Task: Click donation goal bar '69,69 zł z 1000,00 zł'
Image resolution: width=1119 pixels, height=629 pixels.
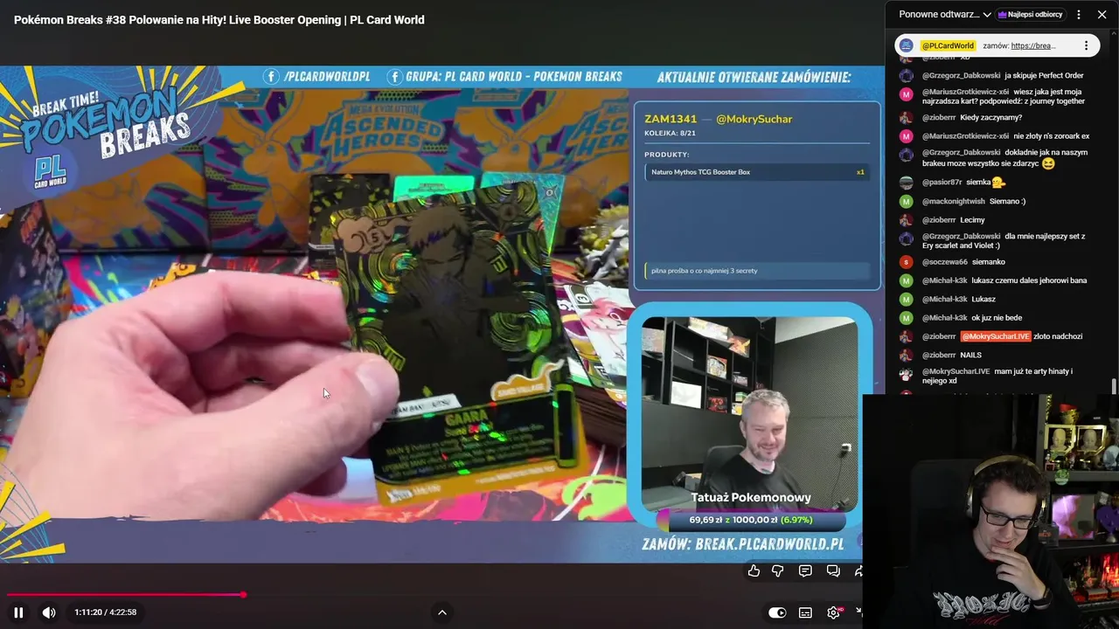Action: 751,520
